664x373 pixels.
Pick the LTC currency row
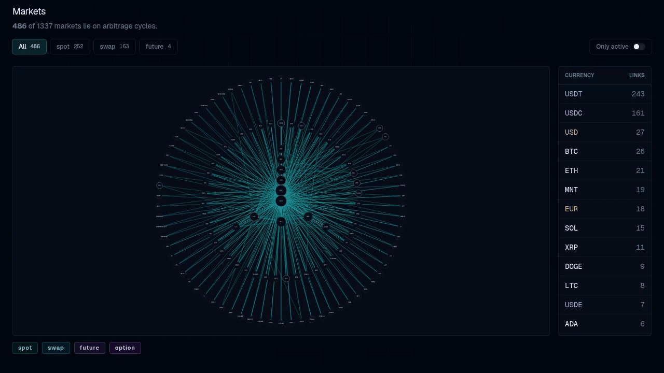pyautogui.click(x=605, y=286)
